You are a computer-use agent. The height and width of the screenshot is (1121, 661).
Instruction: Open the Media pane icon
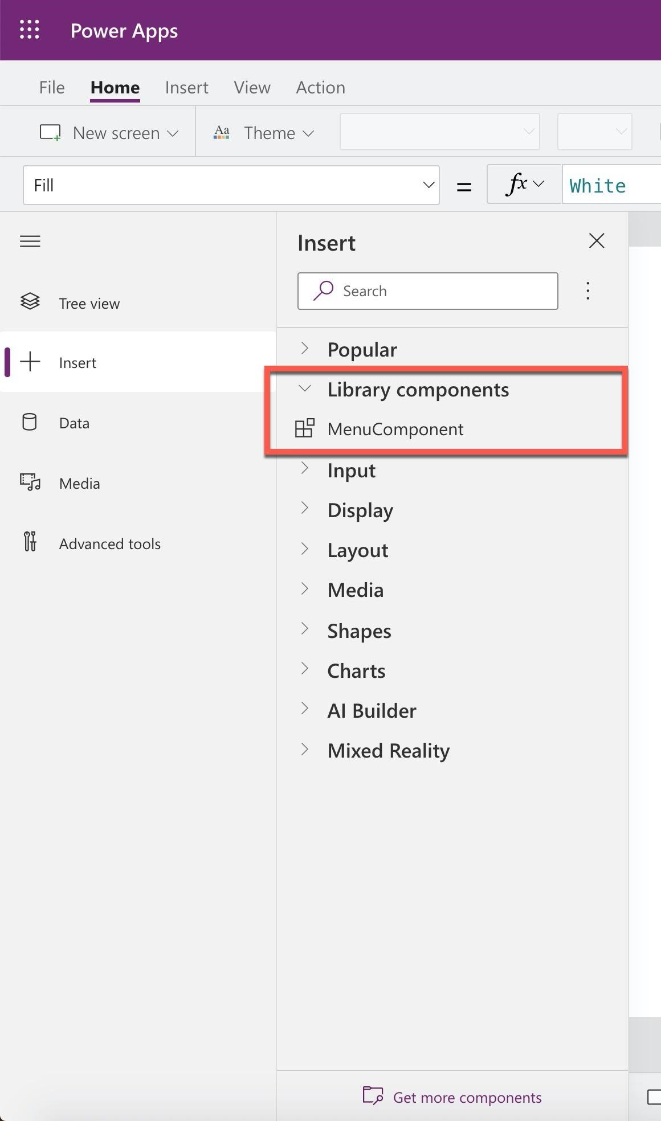click(30, 483)
